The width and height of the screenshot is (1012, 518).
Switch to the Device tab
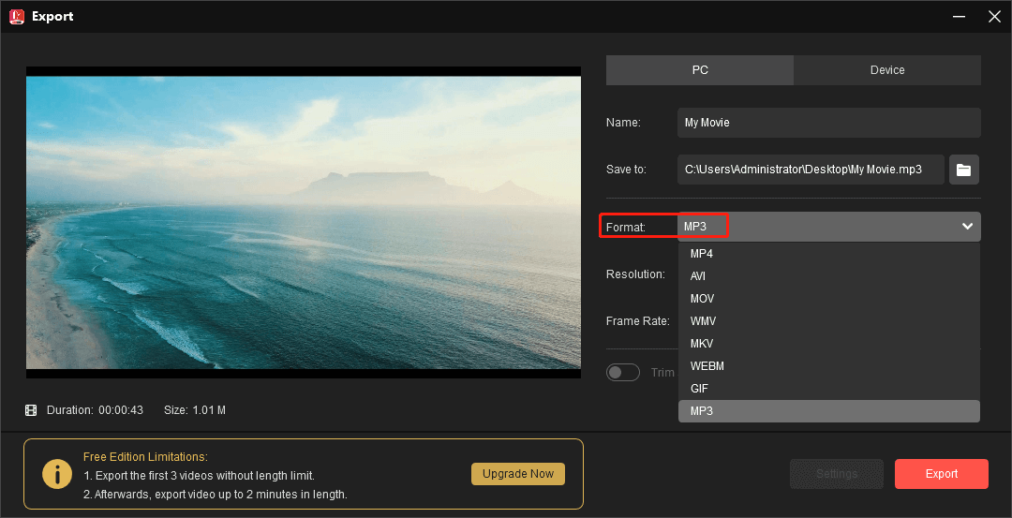887,70
